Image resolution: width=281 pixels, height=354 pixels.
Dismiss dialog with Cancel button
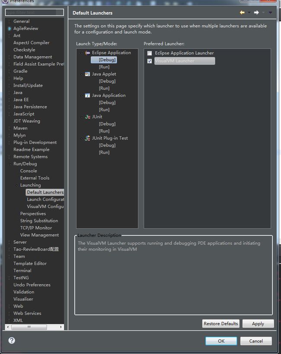pos(256,341)
